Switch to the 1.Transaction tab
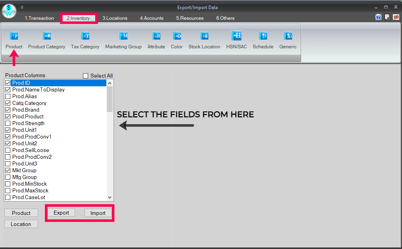This screenshot has height=249, width=402. pos(39,18)
